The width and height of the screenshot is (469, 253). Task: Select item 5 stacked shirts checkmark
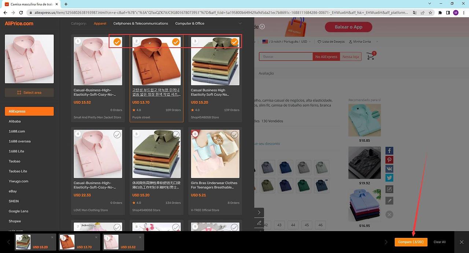click(x=176, y=135)
